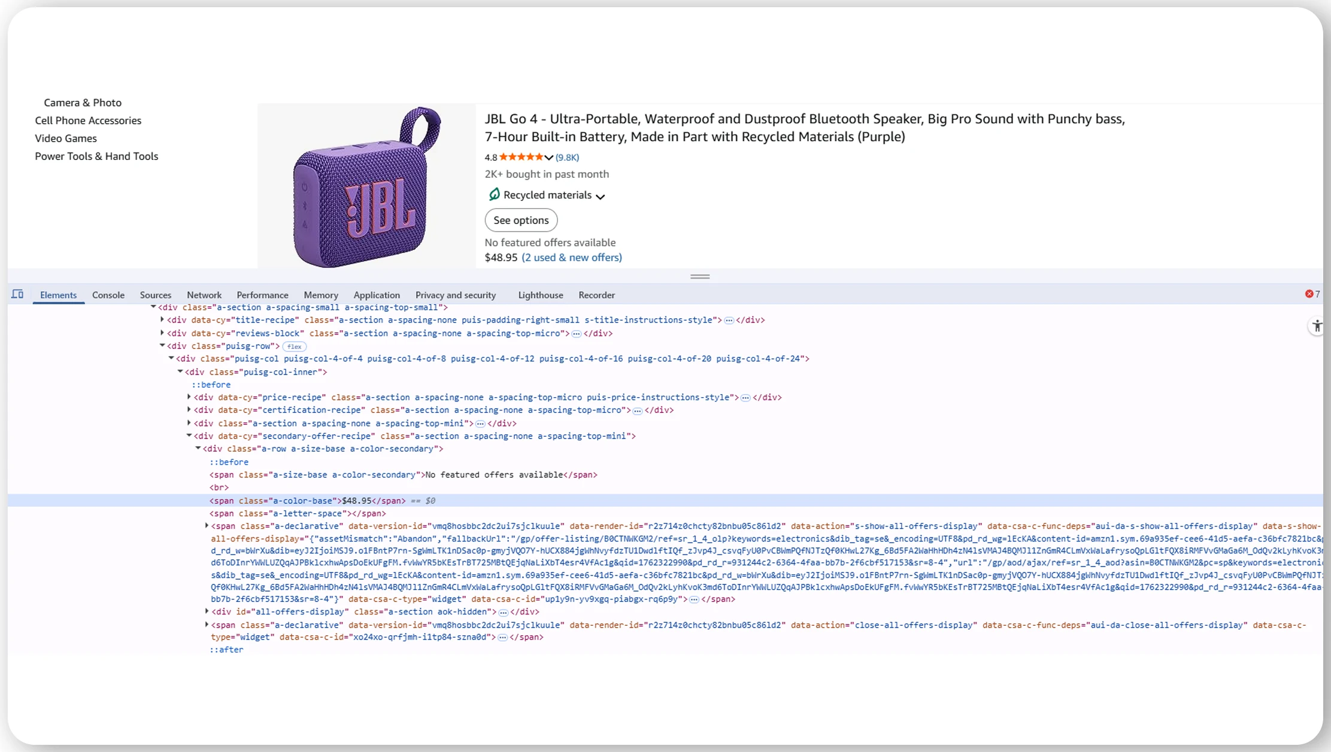Click the See options button

coord(520,220)
